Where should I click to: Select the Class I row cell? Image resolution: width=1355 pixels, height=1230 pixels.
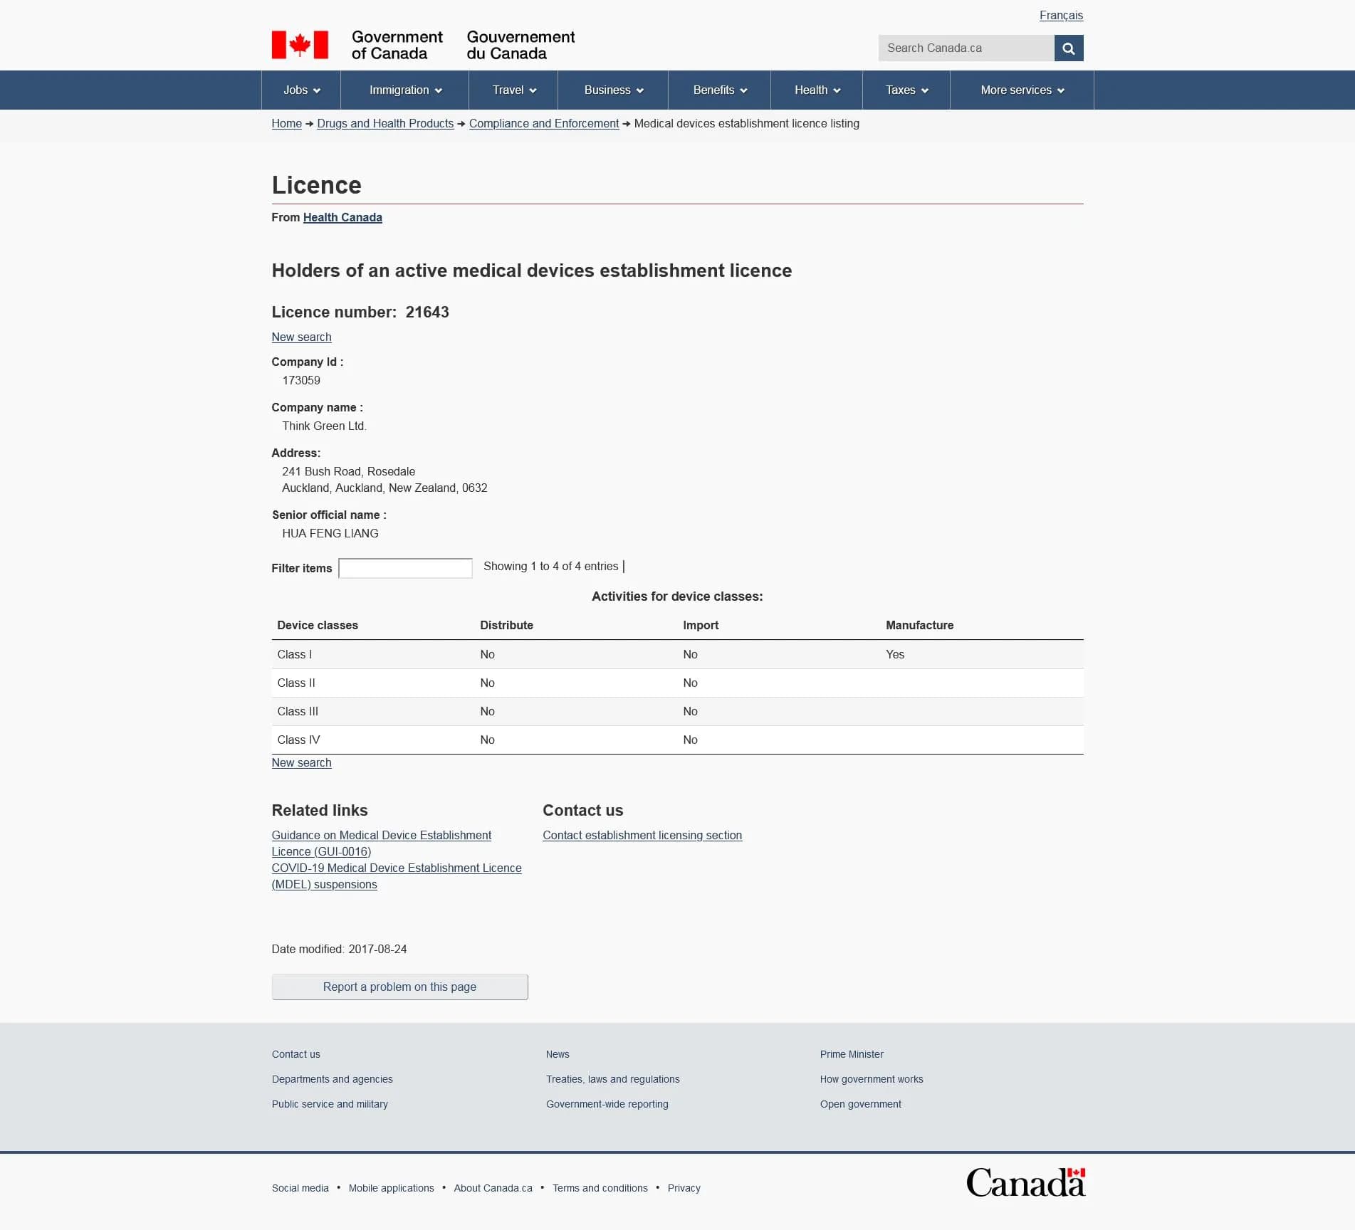click(x=295, y=655)
